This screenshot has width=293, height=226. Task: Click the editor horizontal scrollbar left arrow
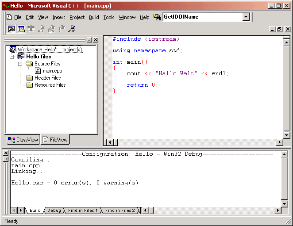point(109,142)
